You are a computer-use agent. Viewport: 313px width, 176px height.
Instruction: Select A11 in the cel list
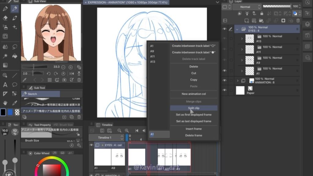pos(153,57)
